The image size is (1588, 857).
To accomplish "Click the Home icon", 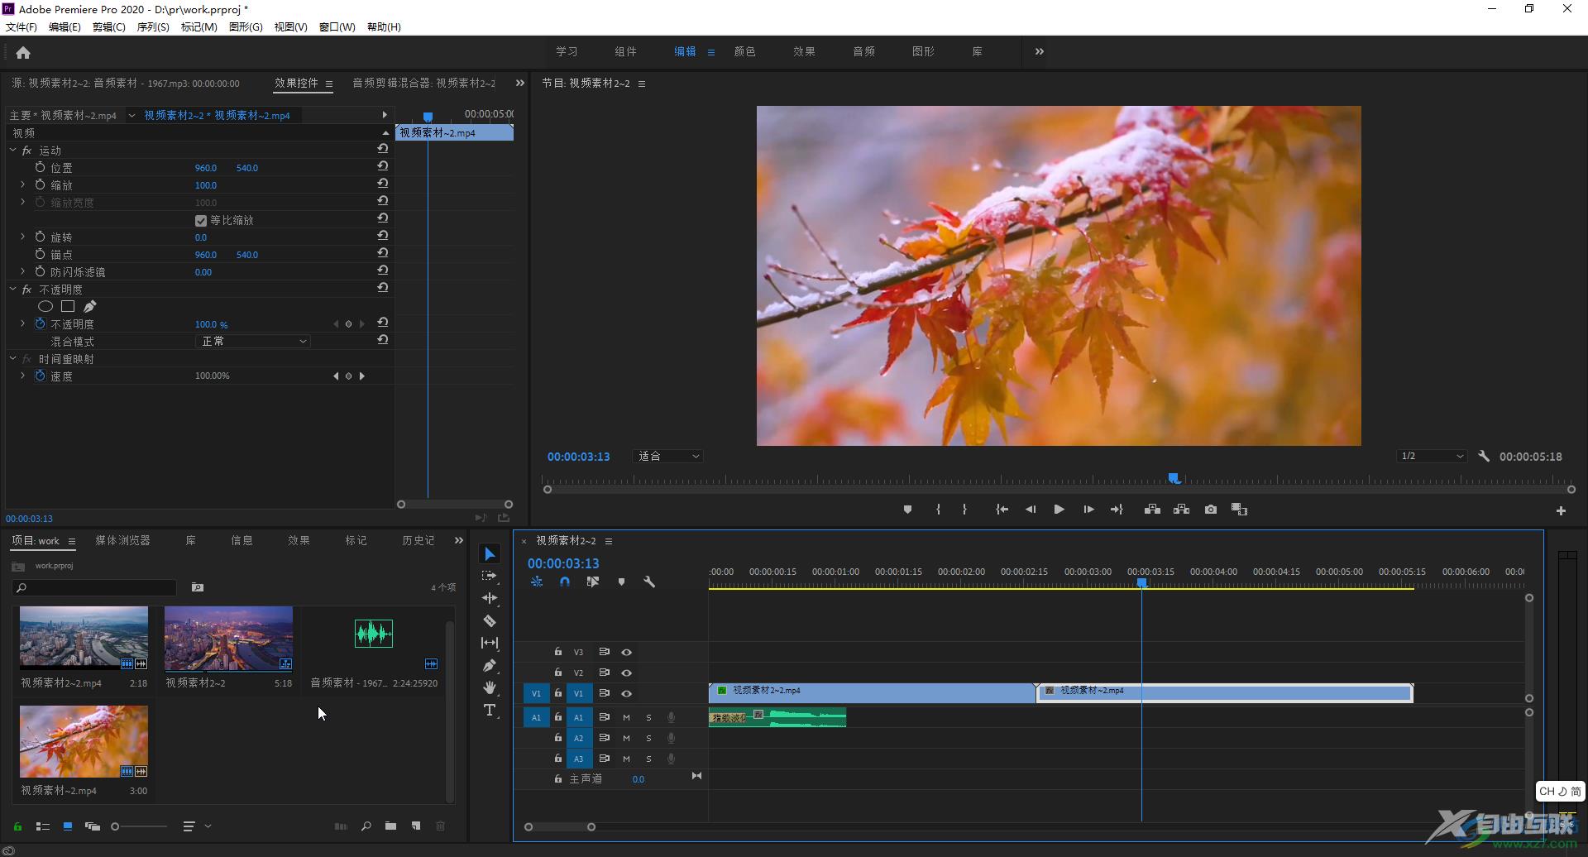I will tap(23, 53).
